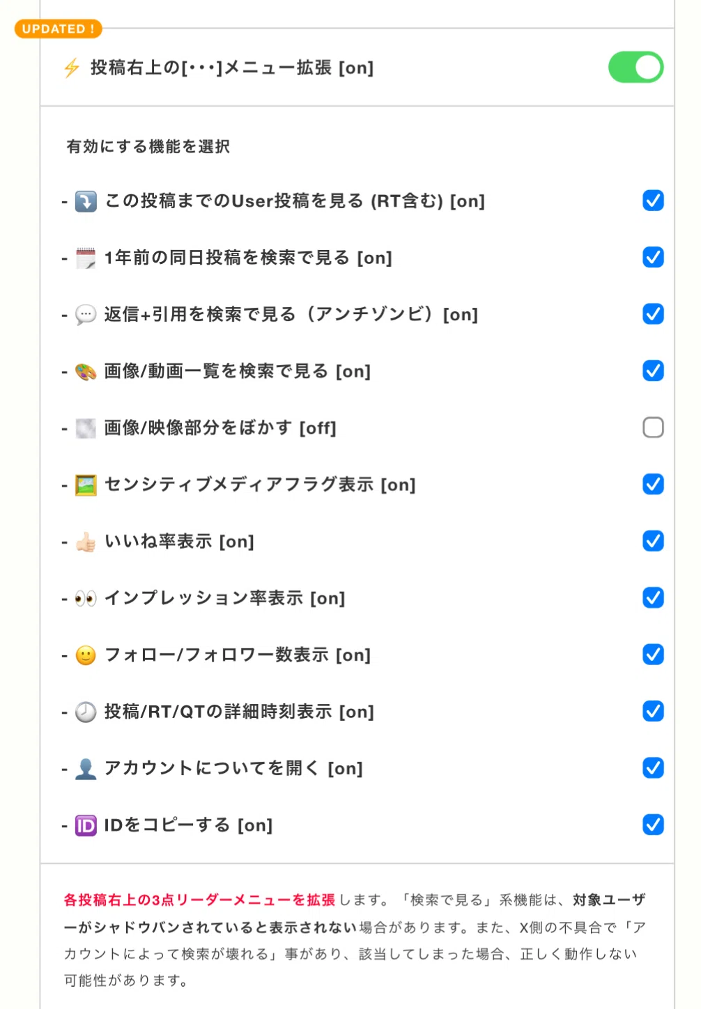This screenshot has width=701, height=1009.
Task: Click the 投稿右上の[･･･]メニュー拡張 heading
Action: (232, 68)
